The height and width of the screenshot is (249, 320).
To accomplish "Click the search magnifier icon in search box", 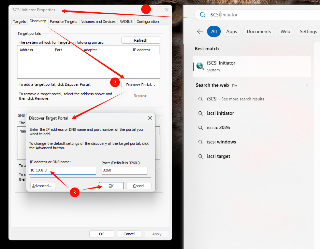I will pyautogui.click(x=202, y=15).
